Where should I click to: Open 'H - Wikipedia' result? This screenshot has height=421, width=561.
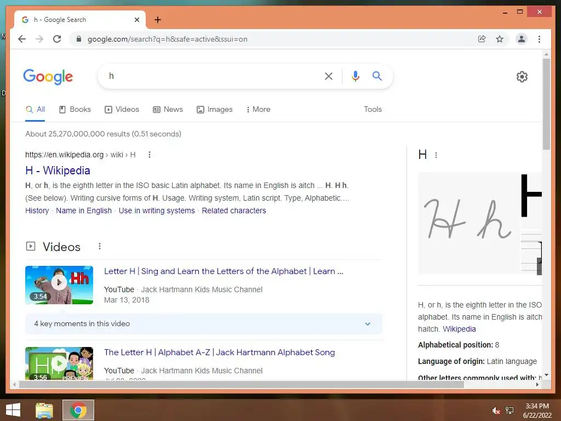58,170
